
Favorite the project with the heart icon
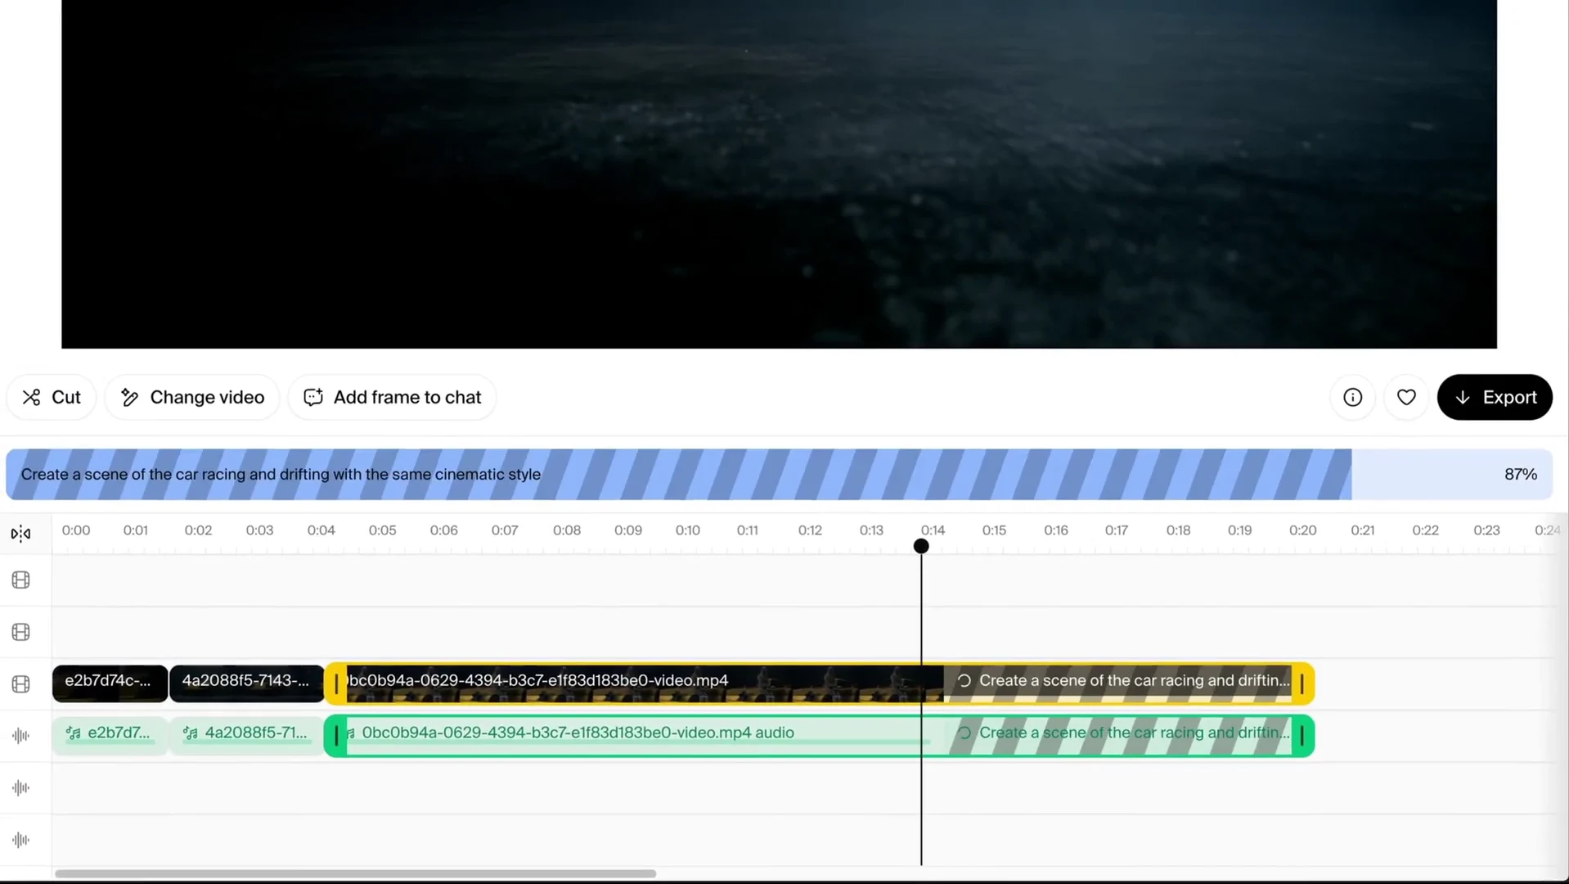[x=1406, y=397]
